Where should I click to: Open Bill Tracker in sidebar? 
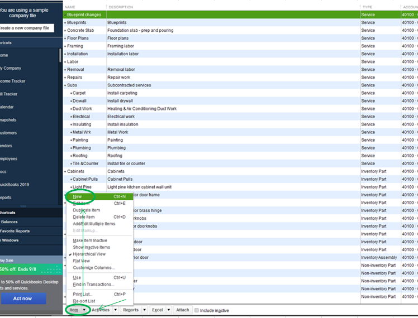[x=8, y=94]
